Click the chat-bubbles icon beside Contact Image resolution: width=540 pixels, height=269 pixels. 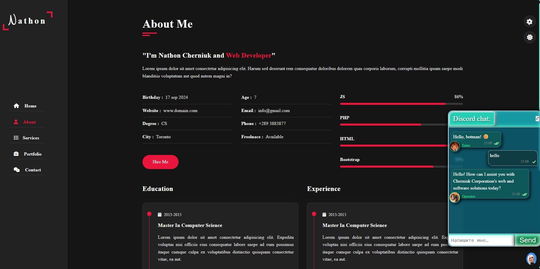(16, 170)
